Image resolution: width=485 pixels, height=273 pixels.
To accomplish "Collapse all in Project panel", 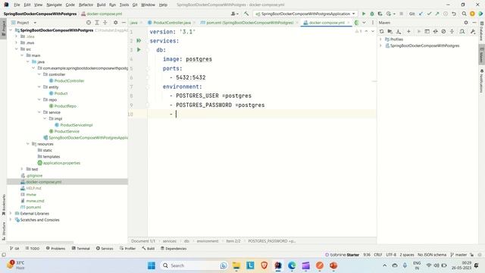I will [x=105, y=23].
